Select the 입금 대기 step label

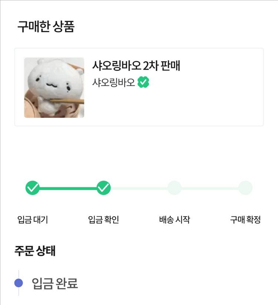coord(33,220)
